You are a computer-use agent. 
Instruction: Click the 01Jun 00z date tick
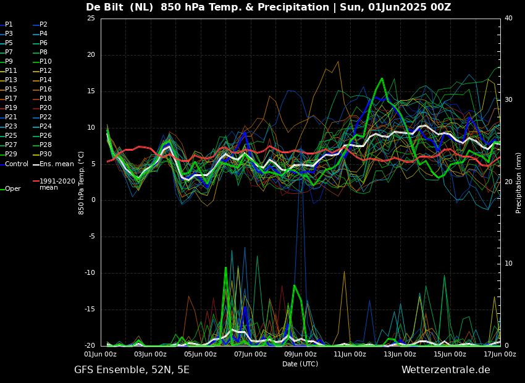(x=101, y=354)
